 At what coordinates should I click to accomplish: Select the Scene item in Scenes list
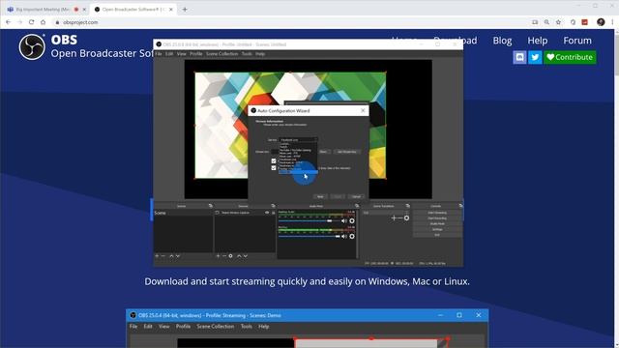pos(183,213)
